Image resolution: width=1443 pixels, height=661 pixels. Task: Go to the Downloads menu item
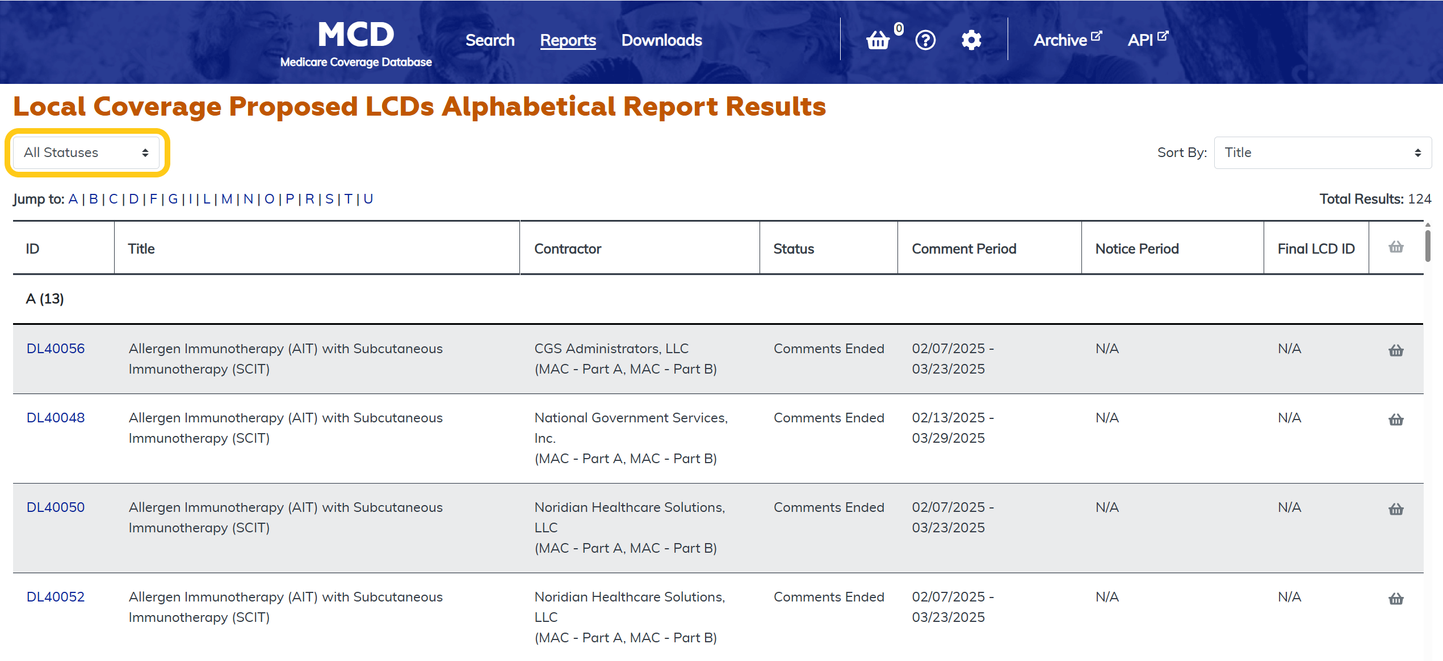tap(661, 40)
